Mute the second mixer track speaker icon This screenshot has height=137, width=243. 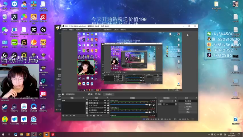pos(150,112)
